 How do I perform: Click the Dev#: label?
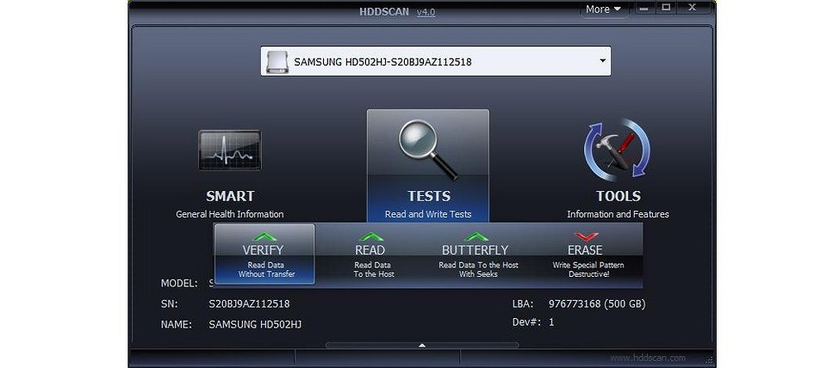pyautogui.click(x=526, y=322)
